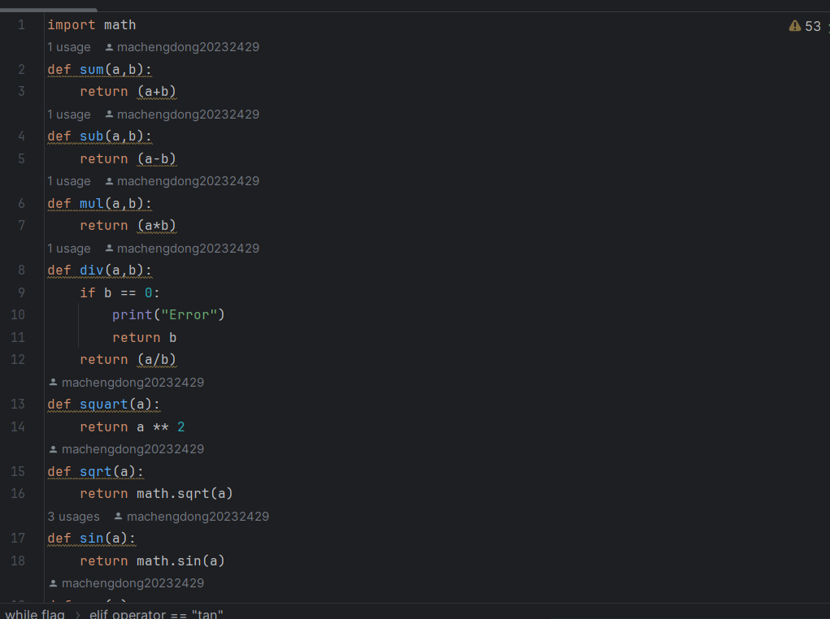Click the author person icon above def div

point(110,249)
